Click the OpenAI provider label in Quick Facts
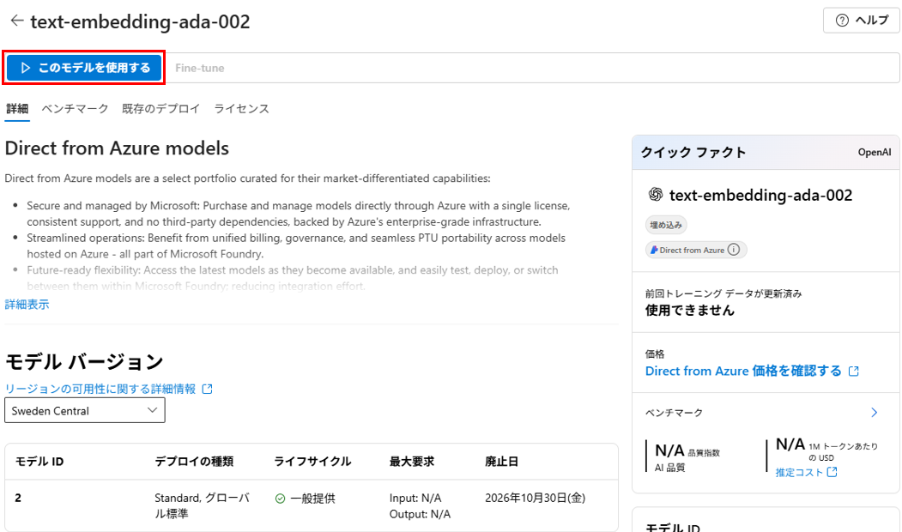902x532 pixels. click(875, 152)
